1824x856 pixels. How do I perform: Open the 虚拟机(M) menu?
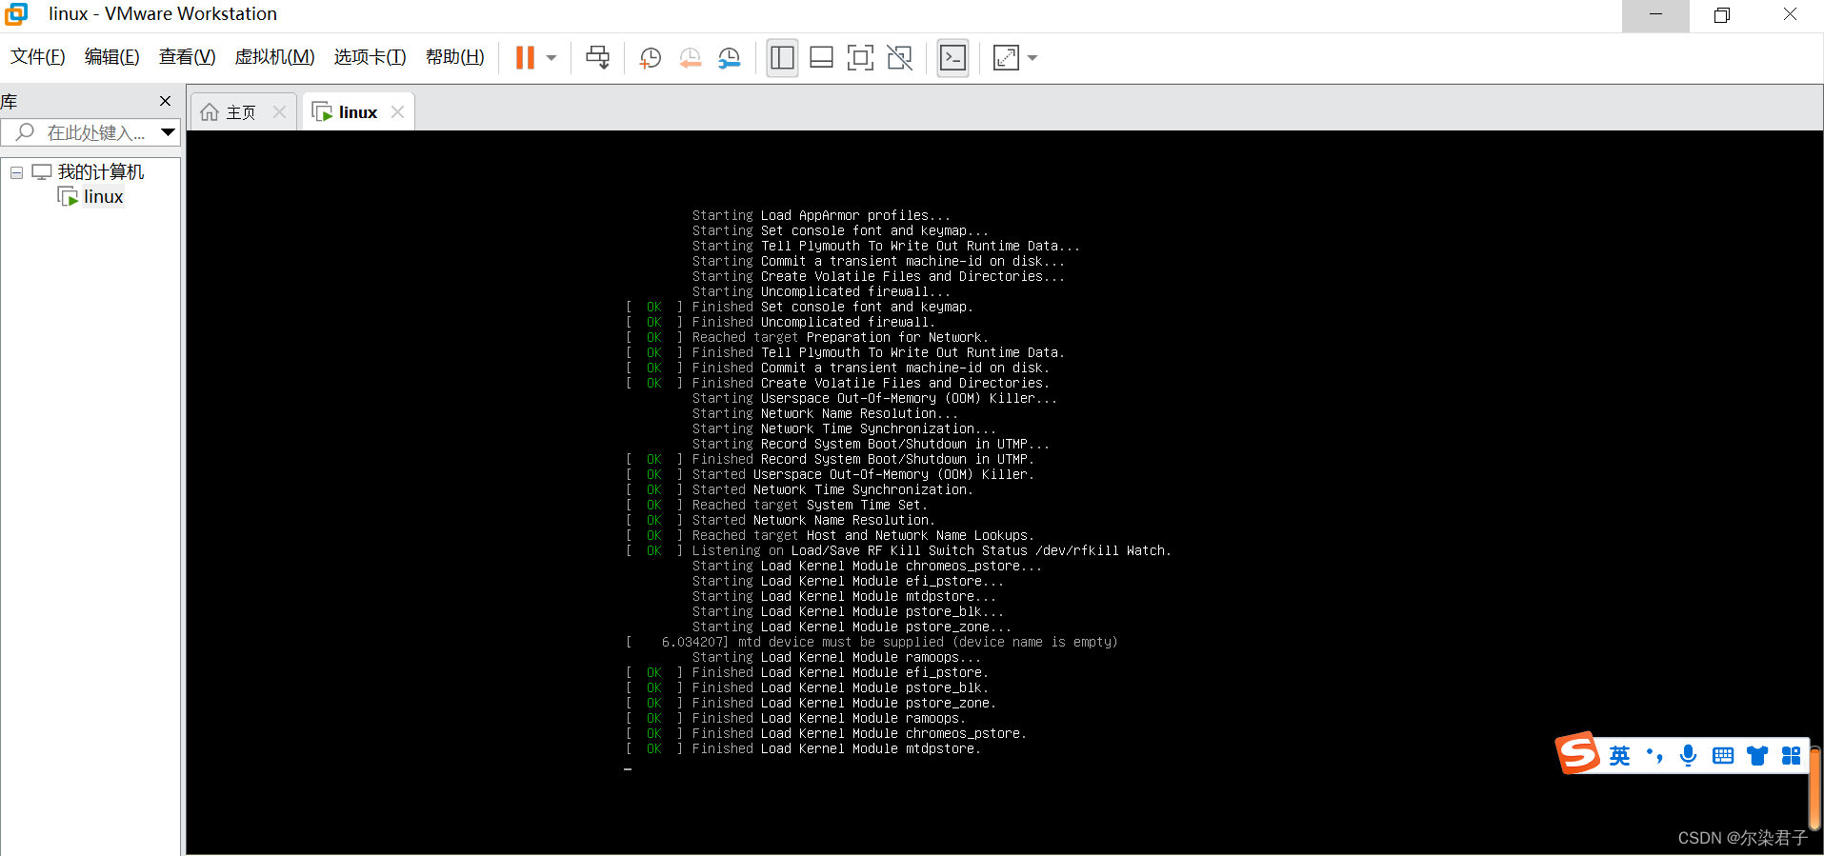point(275,57)
